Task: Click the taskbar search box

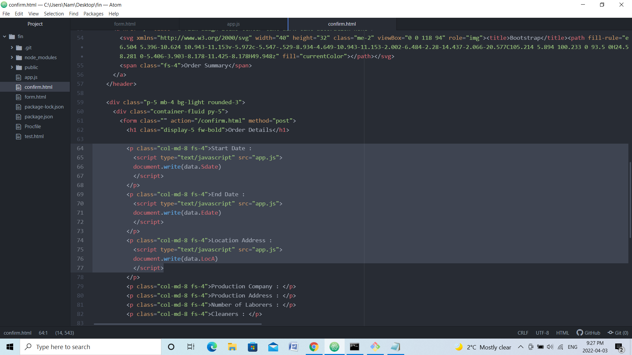Action: [91, 347]
